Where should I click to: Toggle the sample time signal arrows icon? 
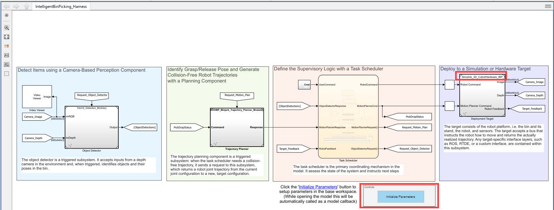[x=7, y=46]
